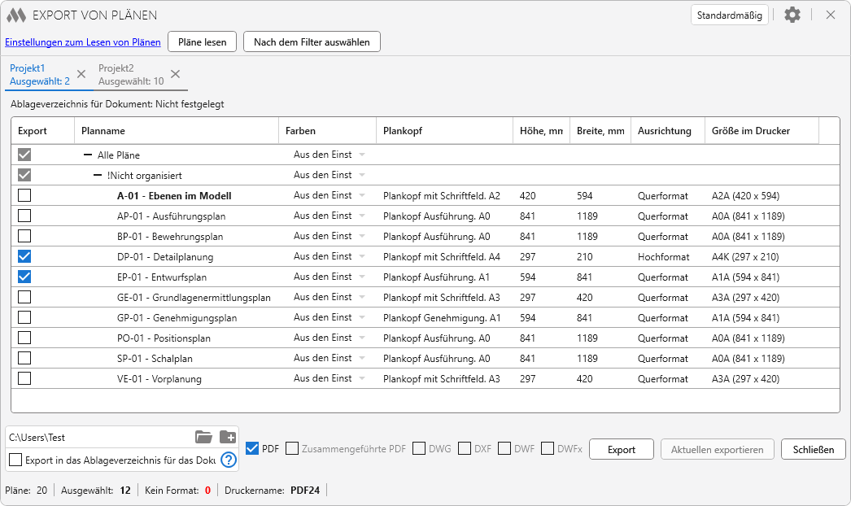Uncheck export for DP-01 - Detailplanung

(24, 256)
